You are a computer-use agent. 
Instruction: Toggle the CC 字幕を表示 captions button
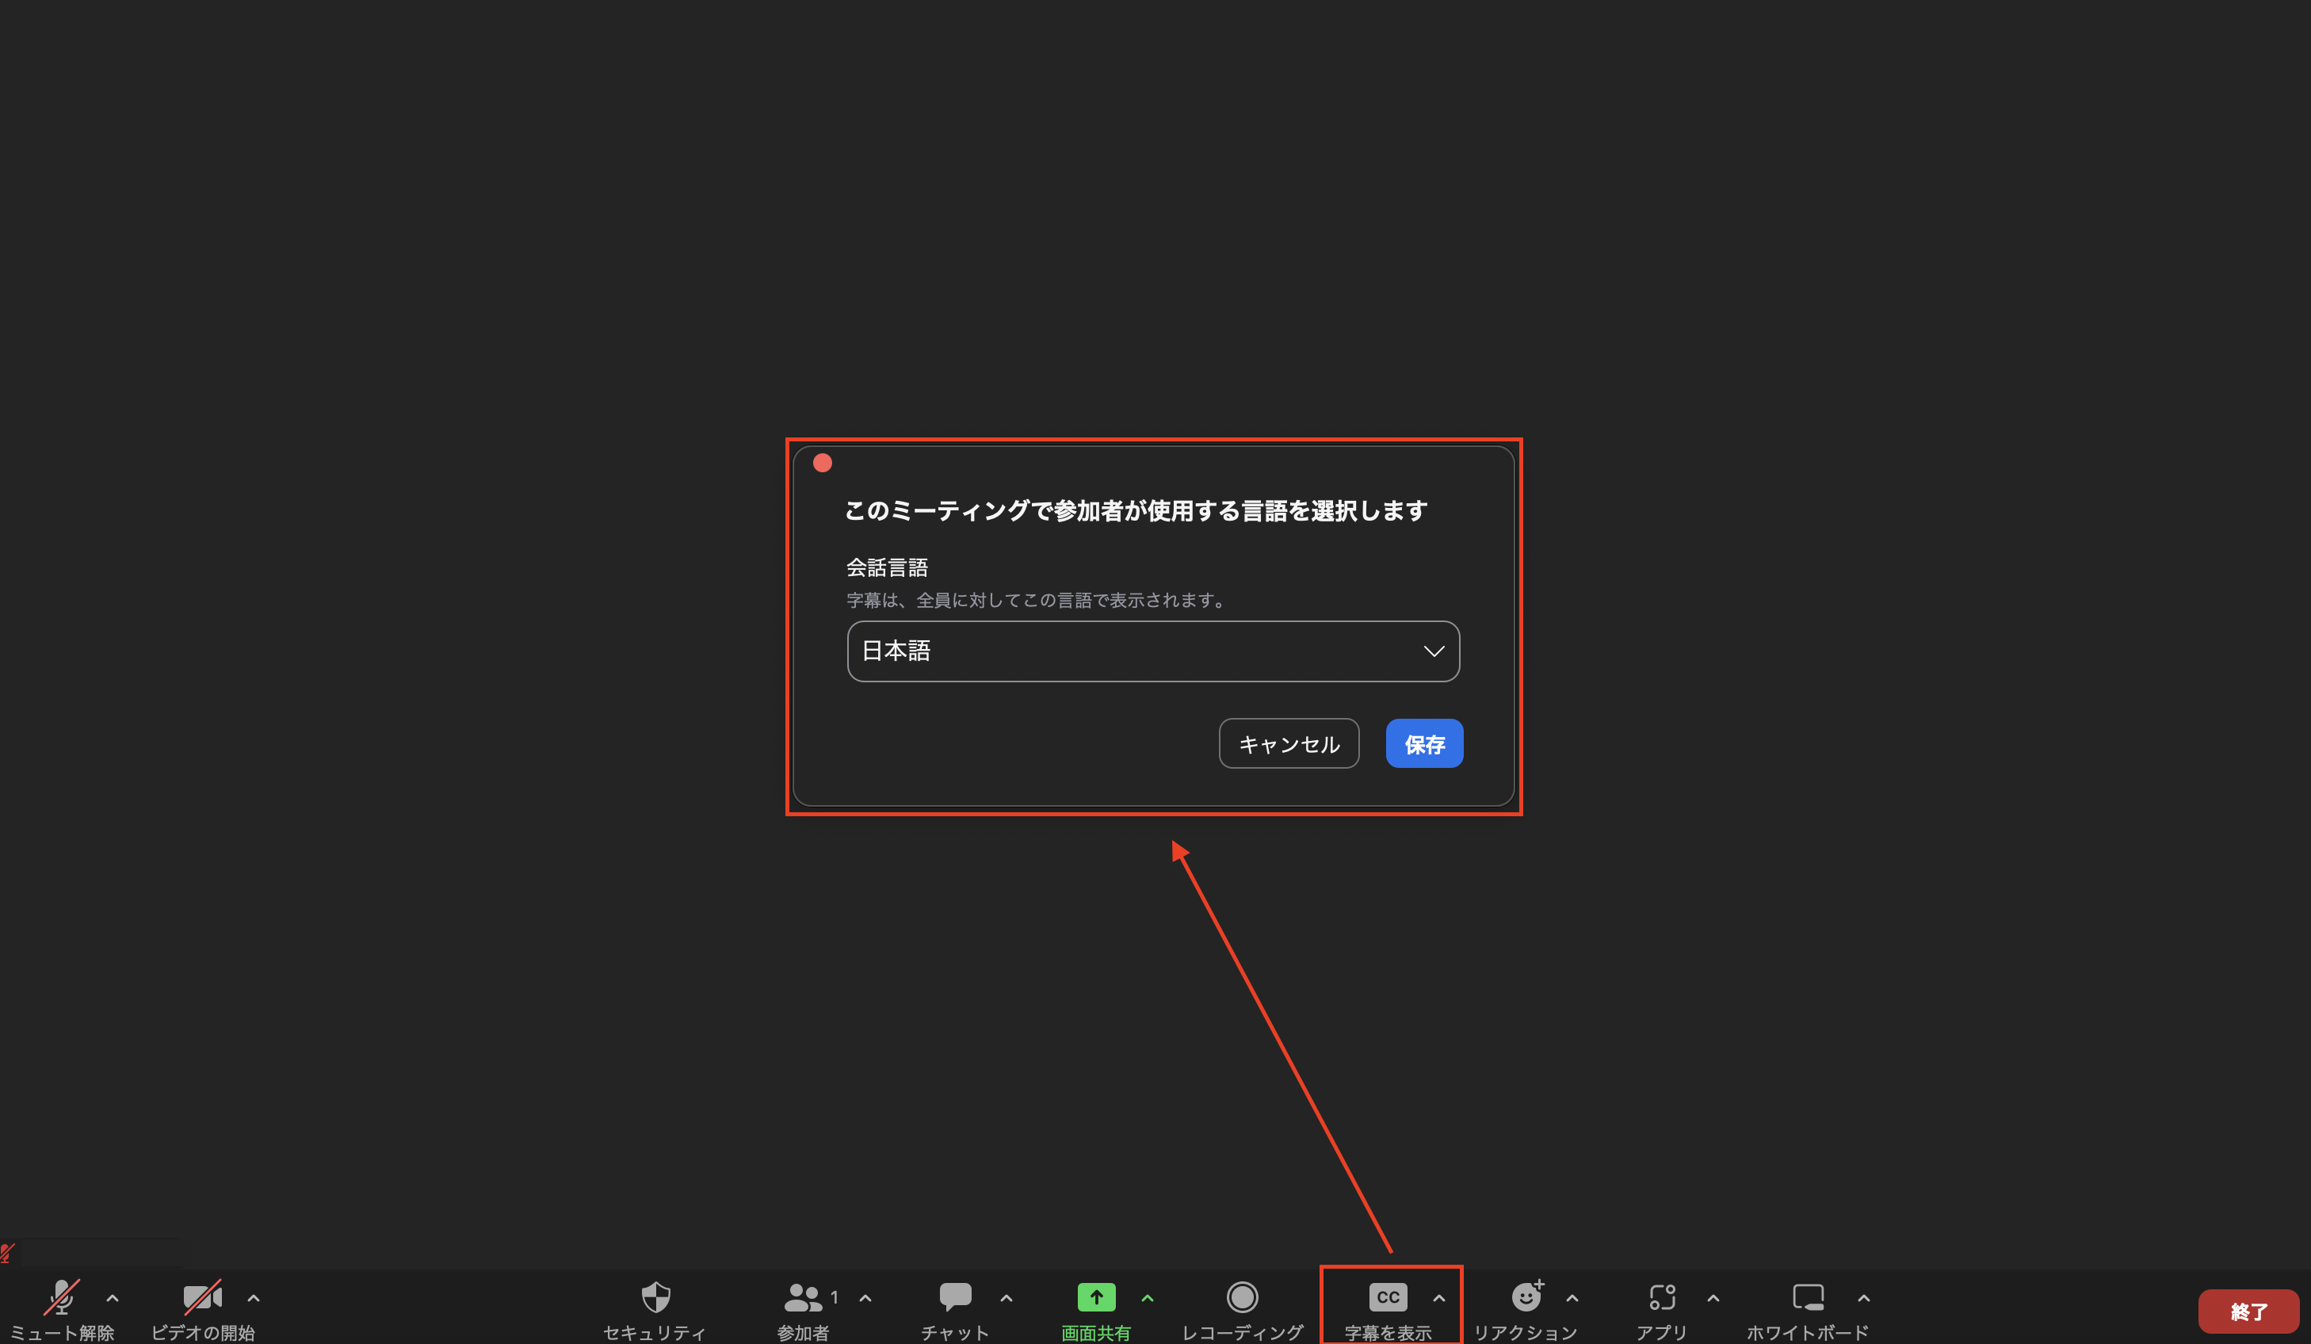[1388, 1298]
